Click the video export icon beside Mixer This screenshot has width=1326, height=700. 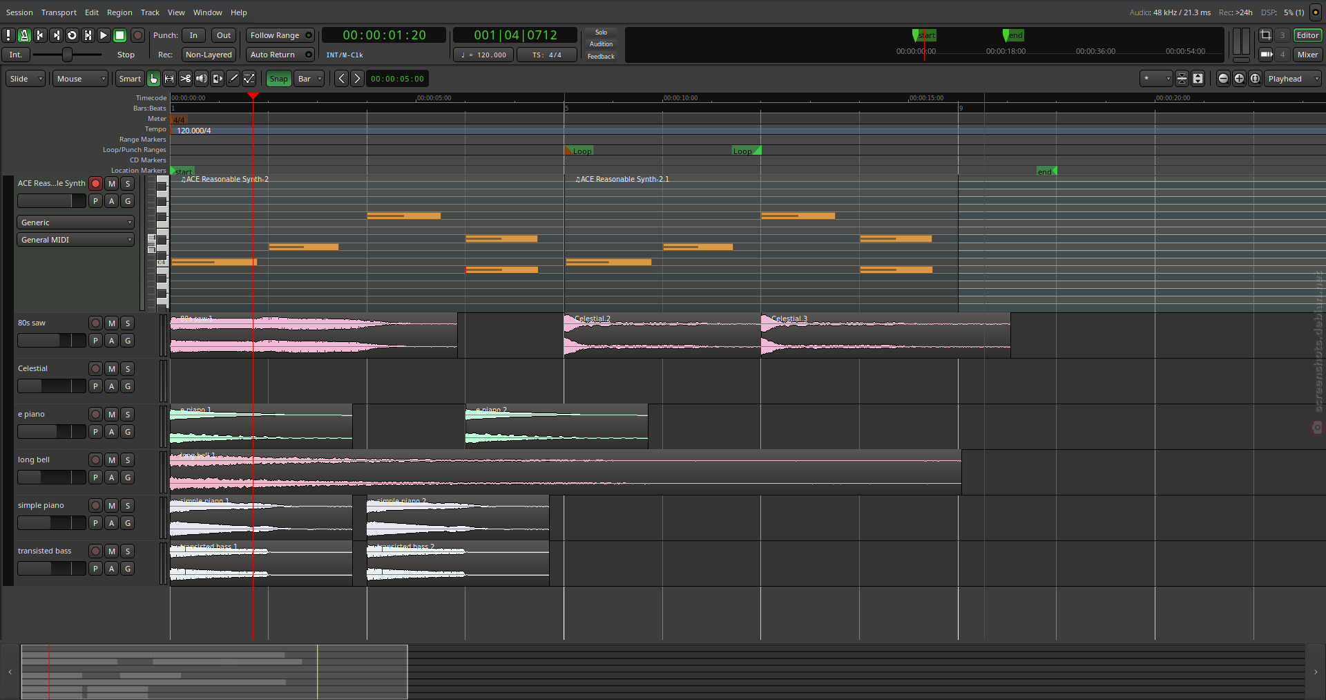1266,55
